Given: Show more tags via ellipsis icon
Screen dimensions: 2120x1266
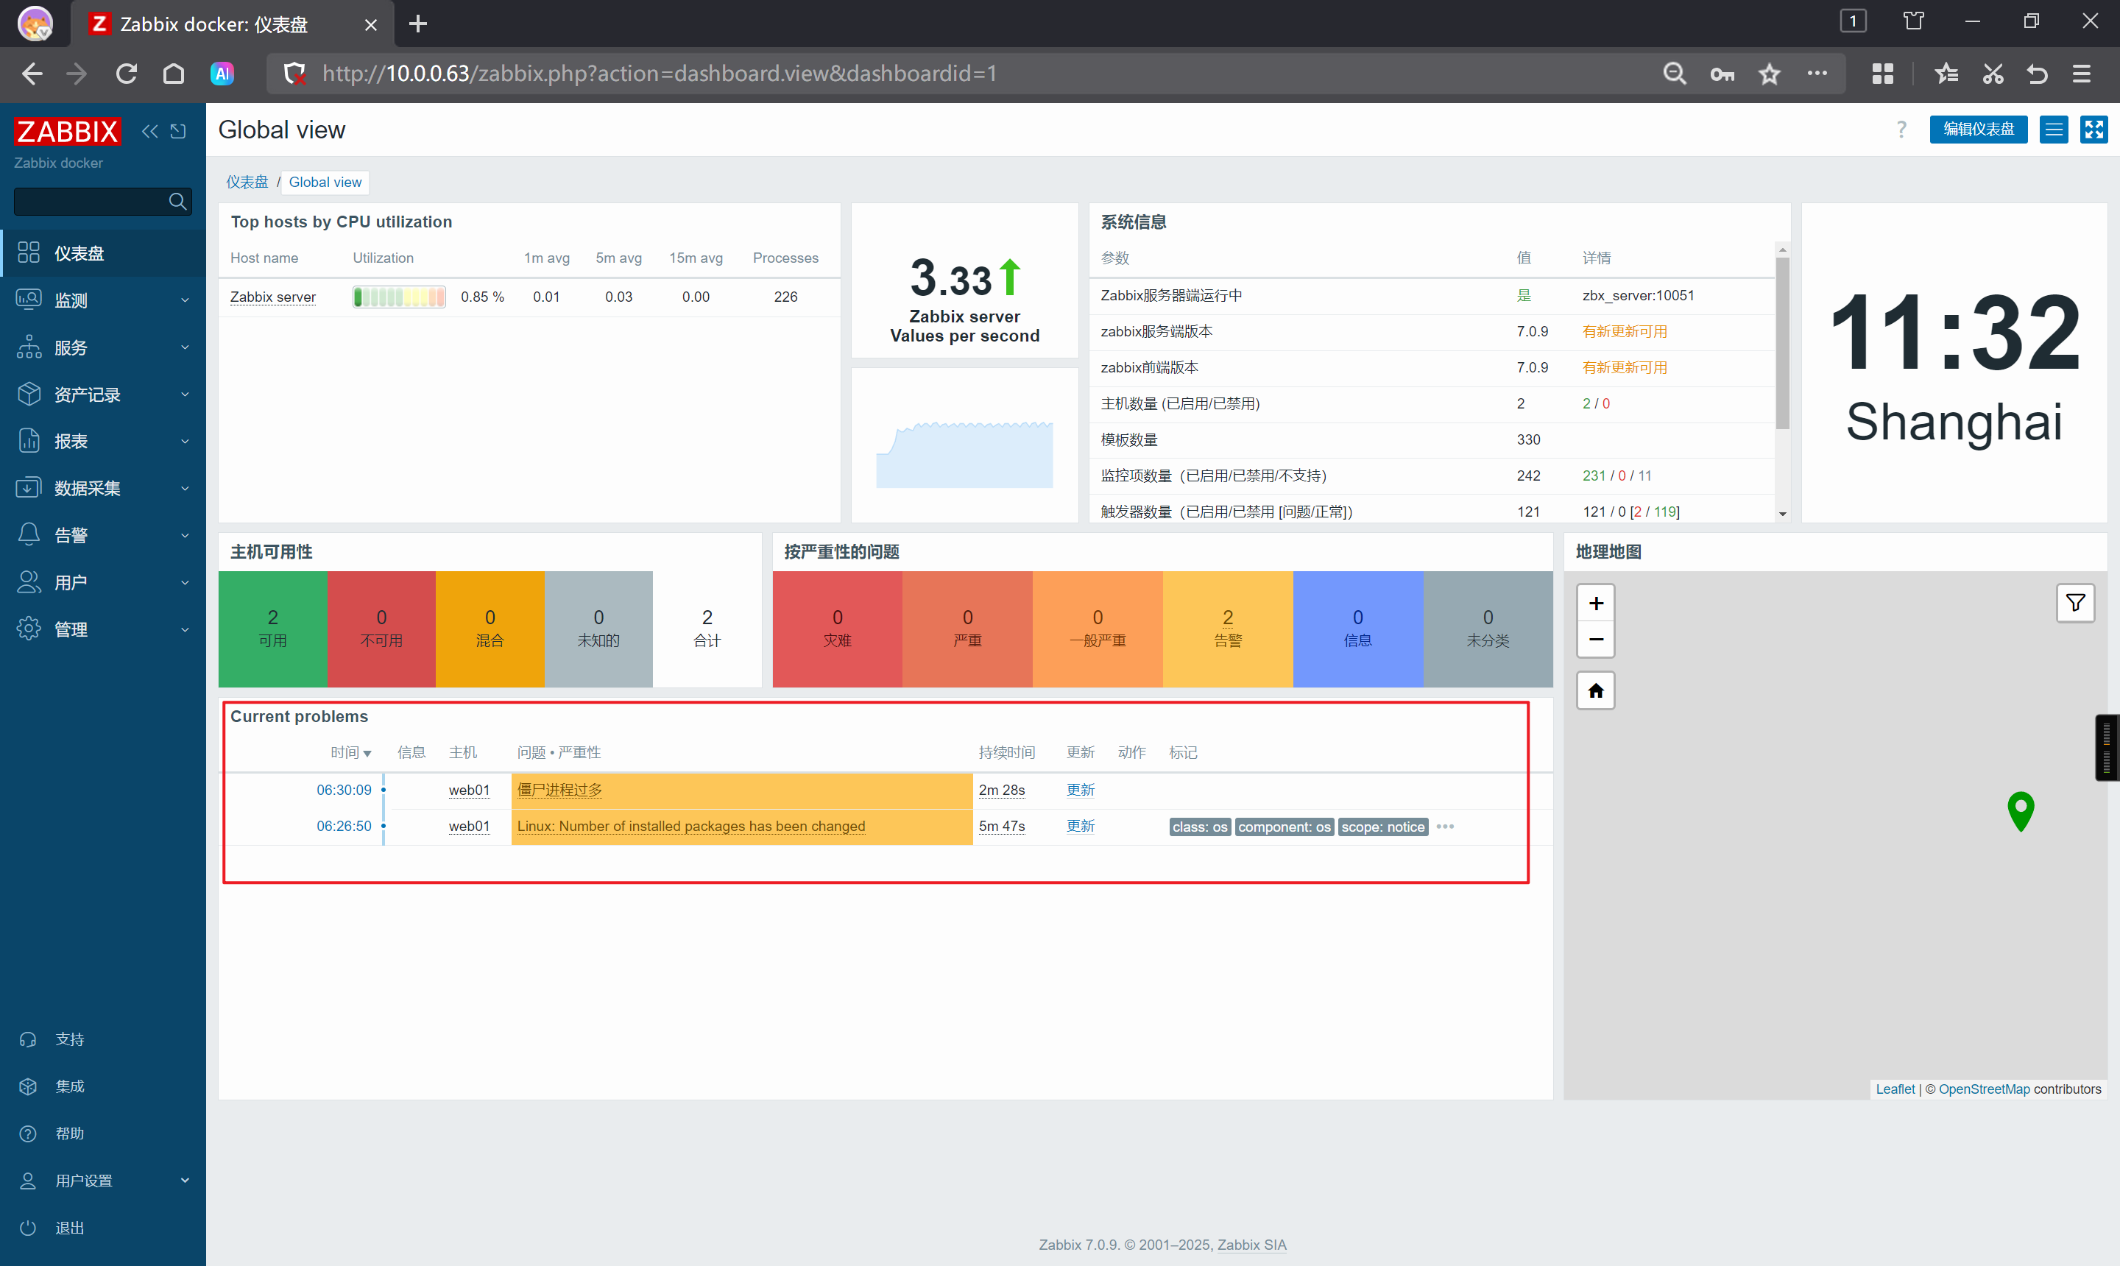Looking at the screenshot, I should (x=1445, y=827).
